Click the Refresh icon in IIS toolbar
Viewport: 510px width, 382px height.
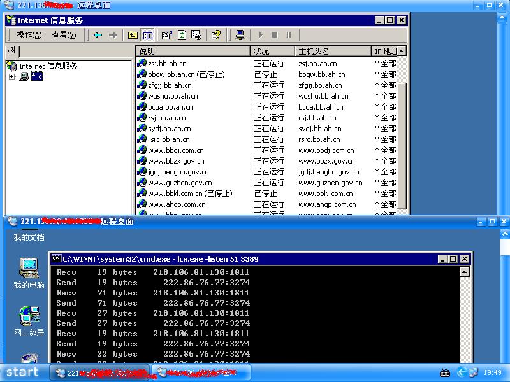(182, 35)
